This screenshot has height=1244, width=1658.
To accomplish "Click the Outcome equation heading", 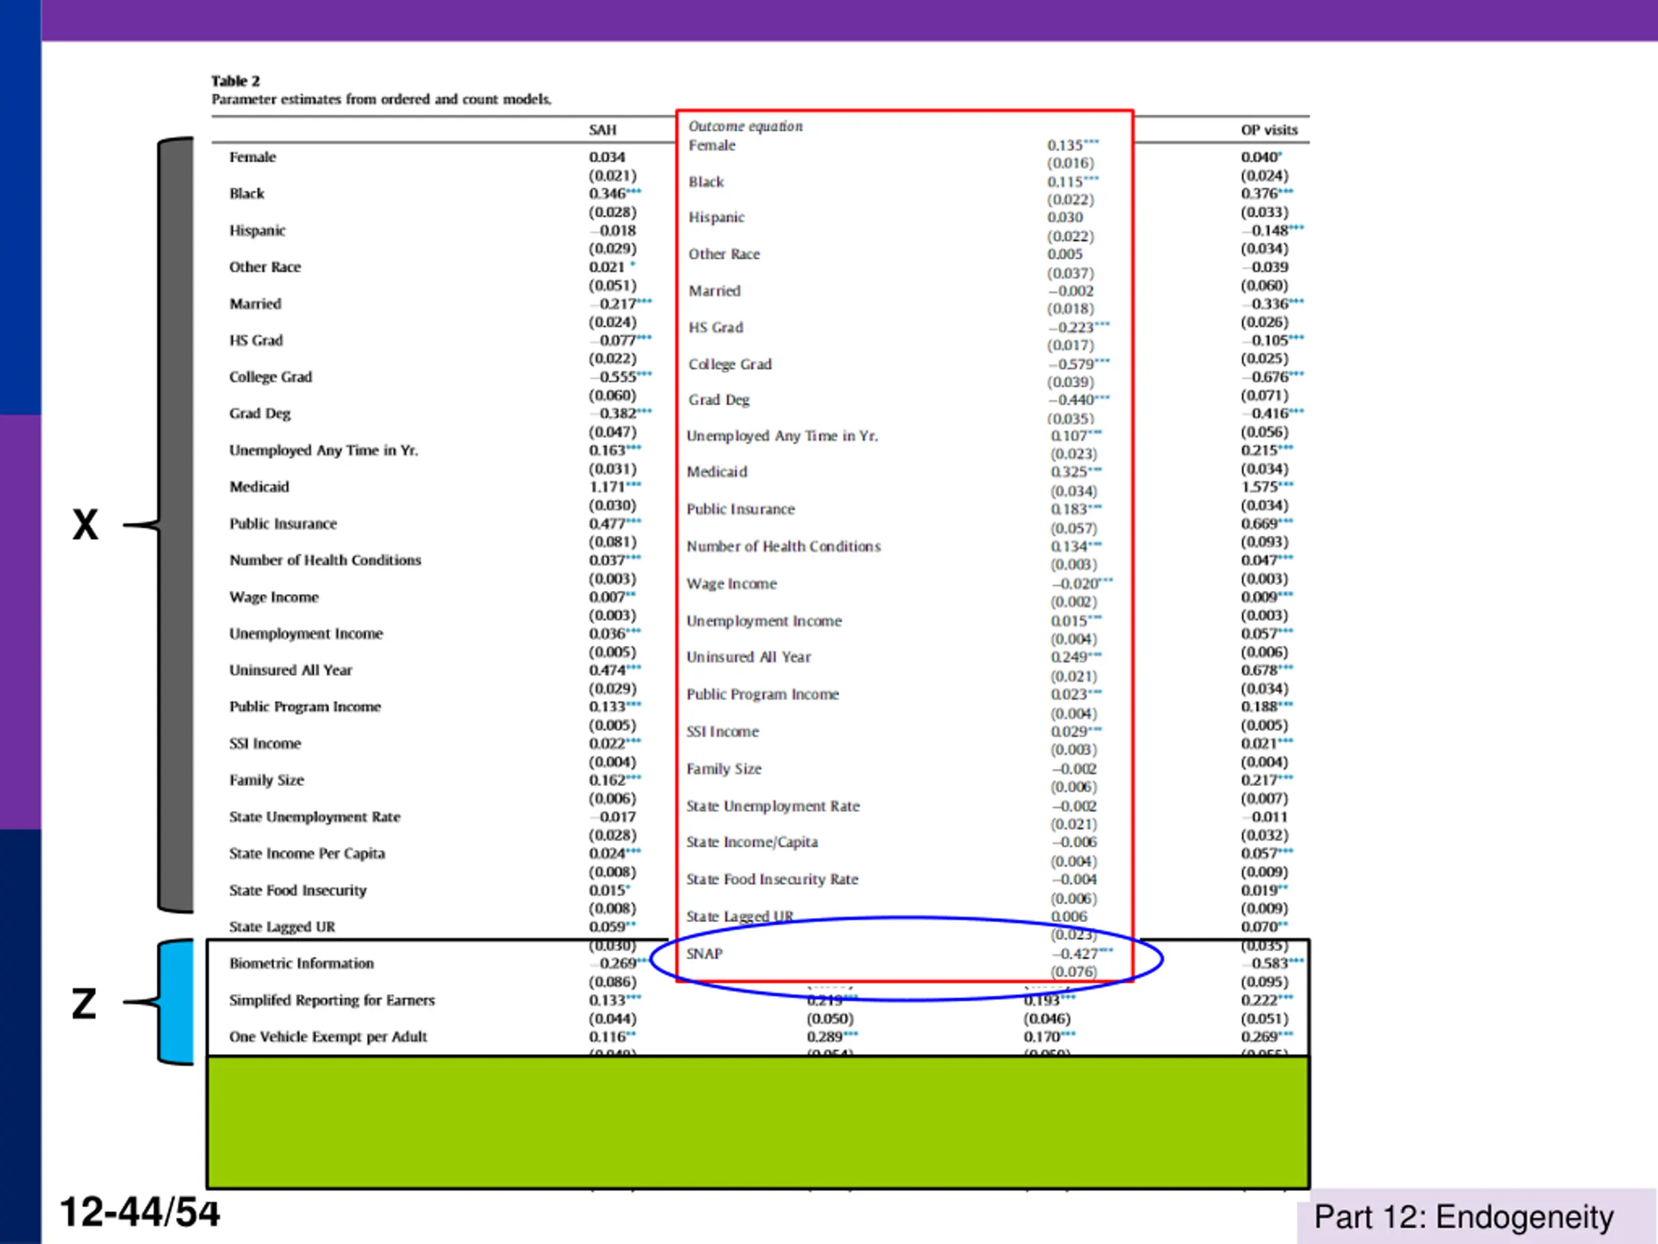I will [x=745, y=126].
